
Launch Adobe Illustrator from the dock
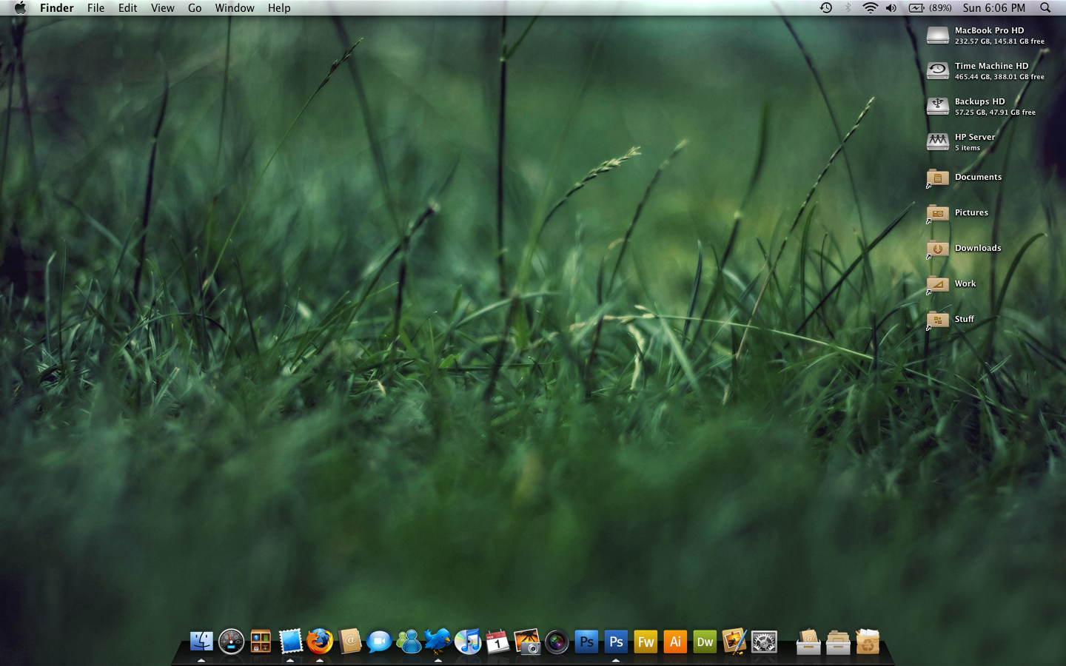pos(675,642)
